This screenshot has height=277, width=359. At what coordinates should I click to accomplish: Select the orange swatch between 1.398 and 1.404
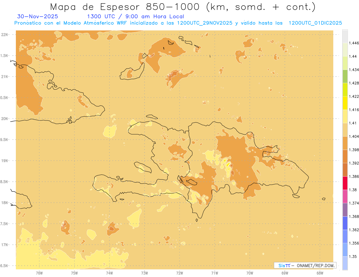click(345, 143)
